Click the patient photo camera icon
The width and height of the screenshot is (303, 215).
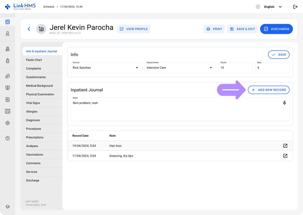(41, 29)
